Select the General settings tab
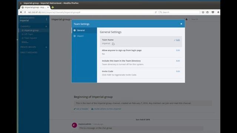The height and width of the screenshot is (133, 237). 84,30
